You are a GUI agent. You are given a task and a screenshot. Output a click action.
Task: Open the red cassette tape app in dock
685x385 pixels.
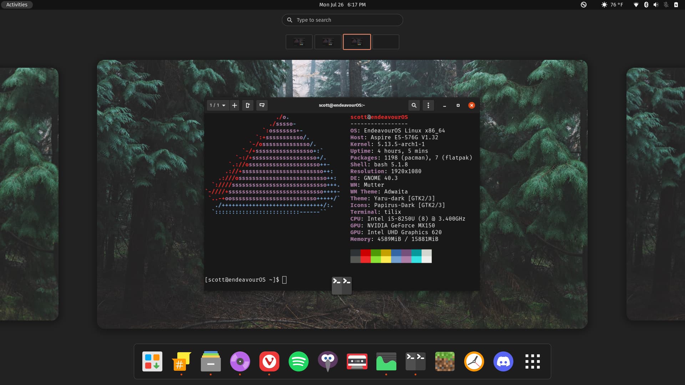[357, 361]
